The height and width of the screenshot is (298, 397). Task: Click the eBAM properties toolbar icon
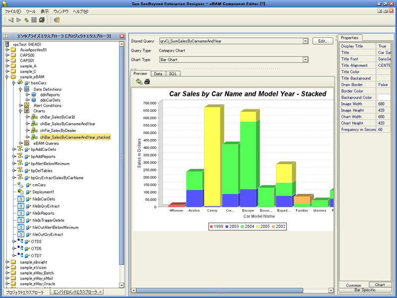(57, 20)
